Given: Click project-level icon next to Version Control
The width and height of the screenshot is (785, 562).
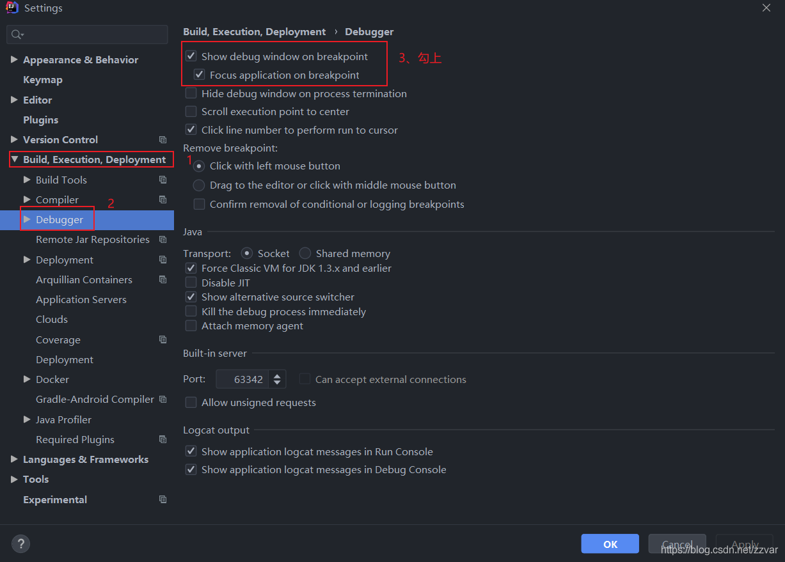Looking at the screenshot, I should [x=163, y=140].
